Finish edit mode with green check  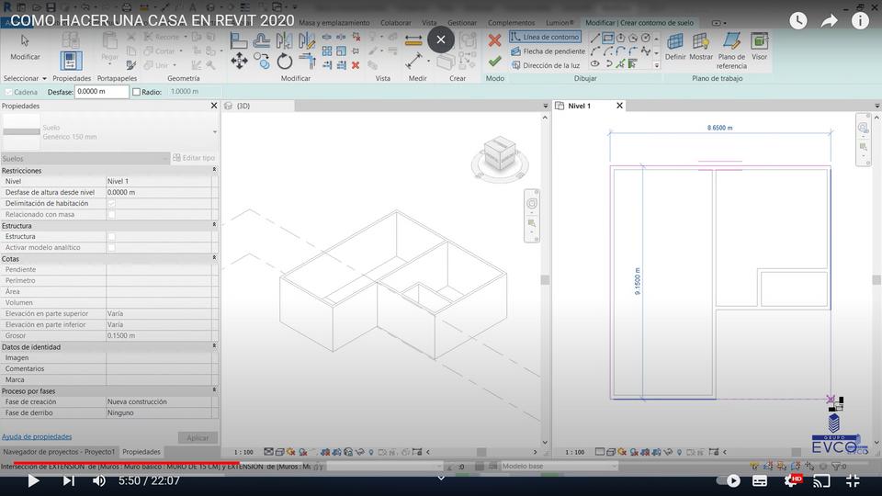494,61
